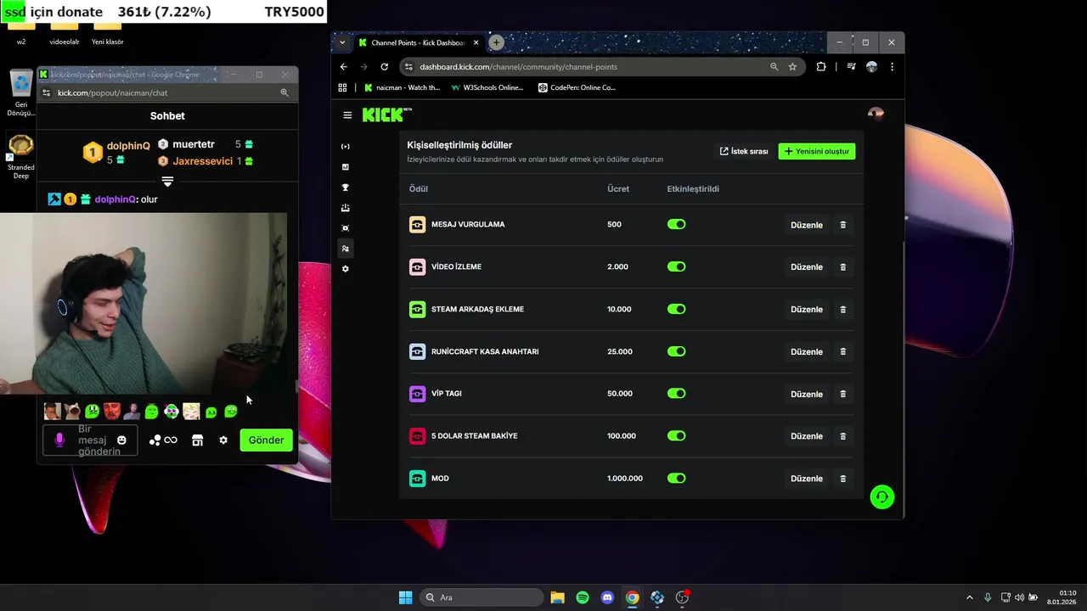Disable the VİDEO İZLEME reward toggle
The width and height of the screenshot is (1087, 611).
tap(676, 266)
